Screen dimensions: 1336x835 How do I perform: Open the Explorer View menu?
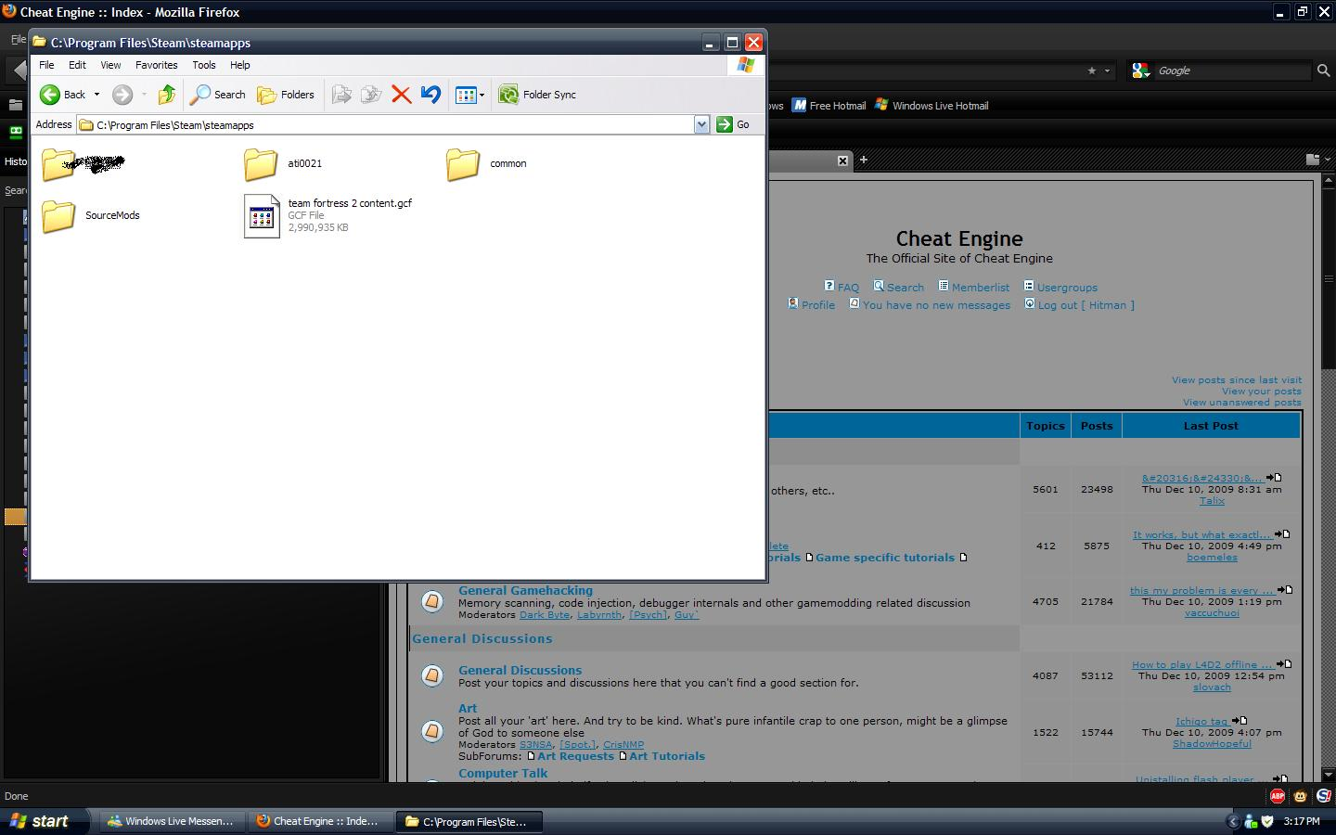110,65
